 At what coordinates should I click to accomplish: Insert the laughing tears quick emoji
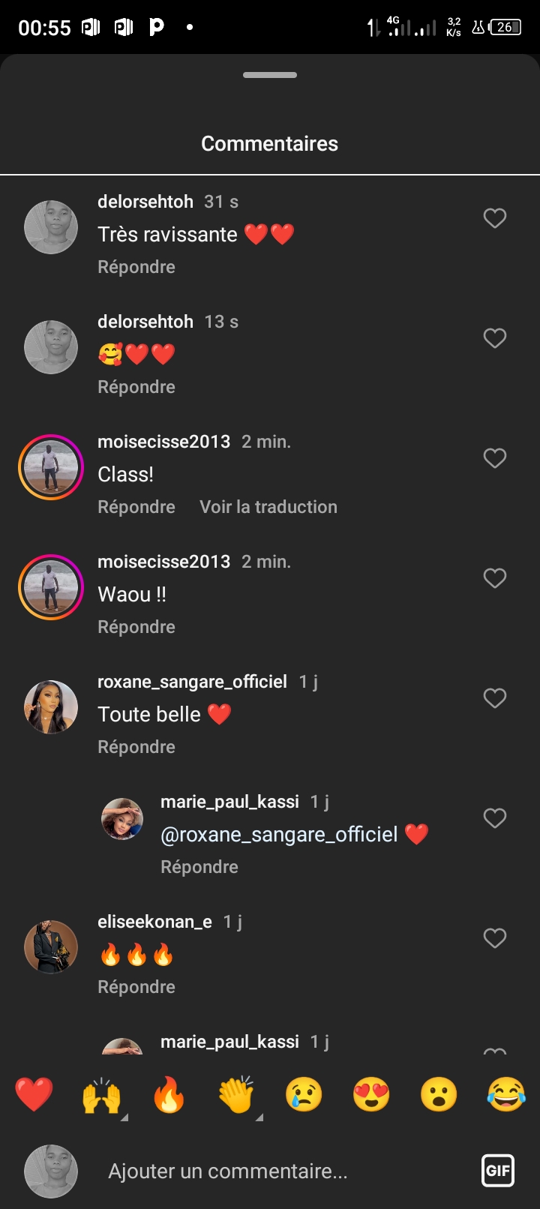[x=506, y=1095]
